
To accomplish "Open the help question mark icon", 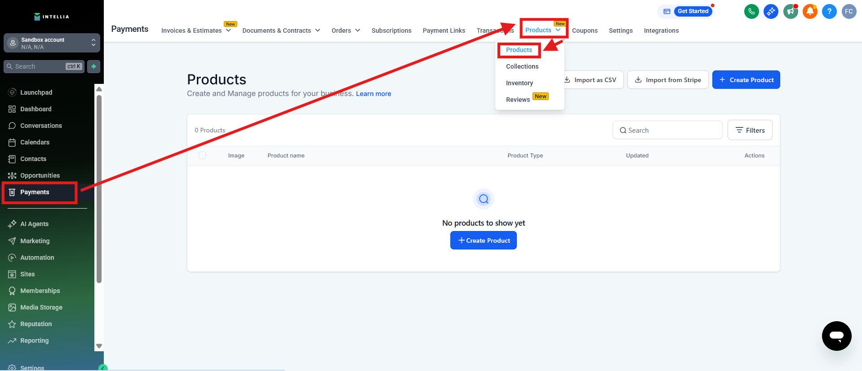I will [829, 11].
